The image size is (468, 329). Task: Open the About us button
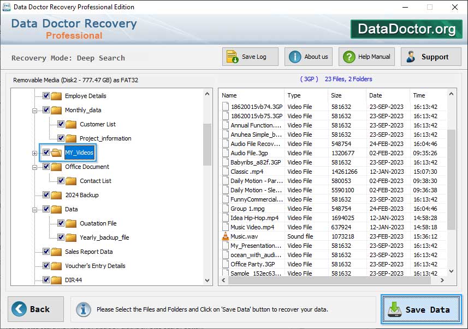tap(309, 57)
